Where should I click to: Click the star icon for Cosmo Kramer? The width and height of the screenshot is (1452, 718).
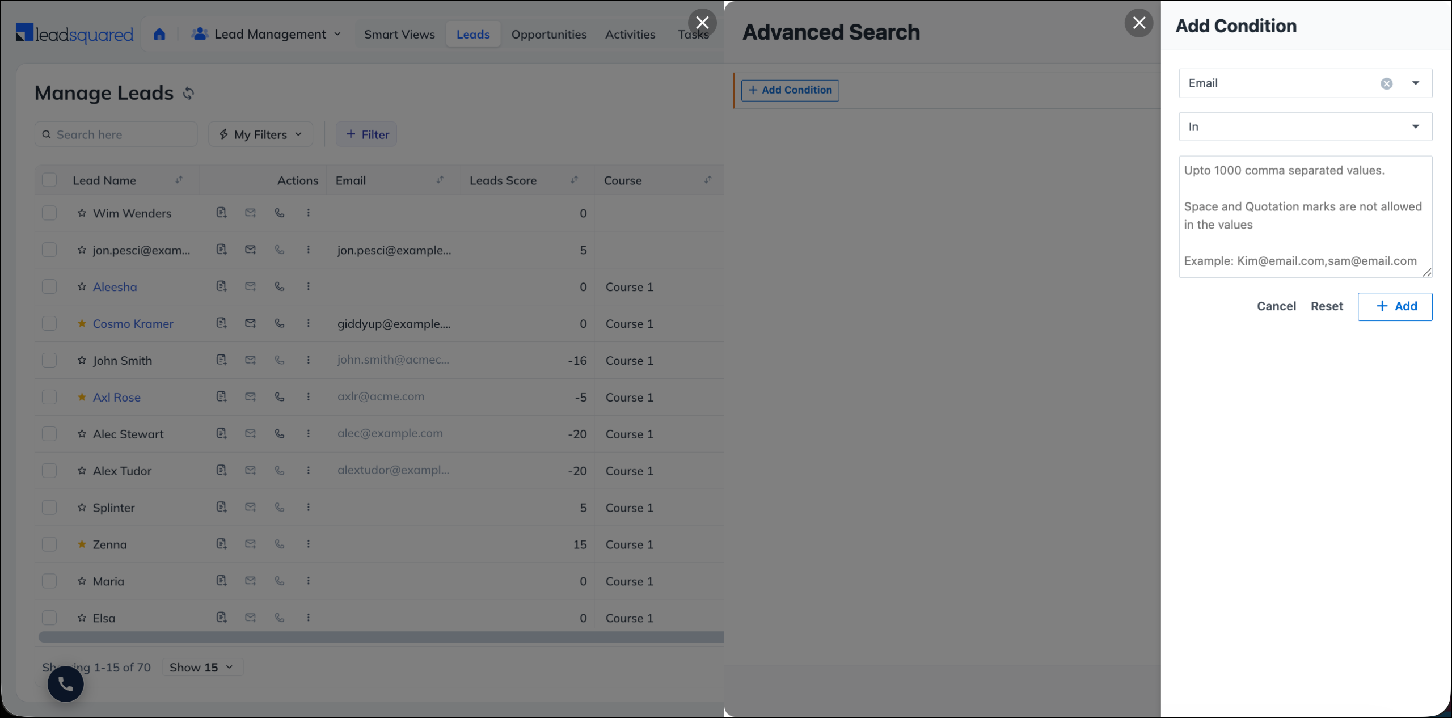tap(82, 323)
